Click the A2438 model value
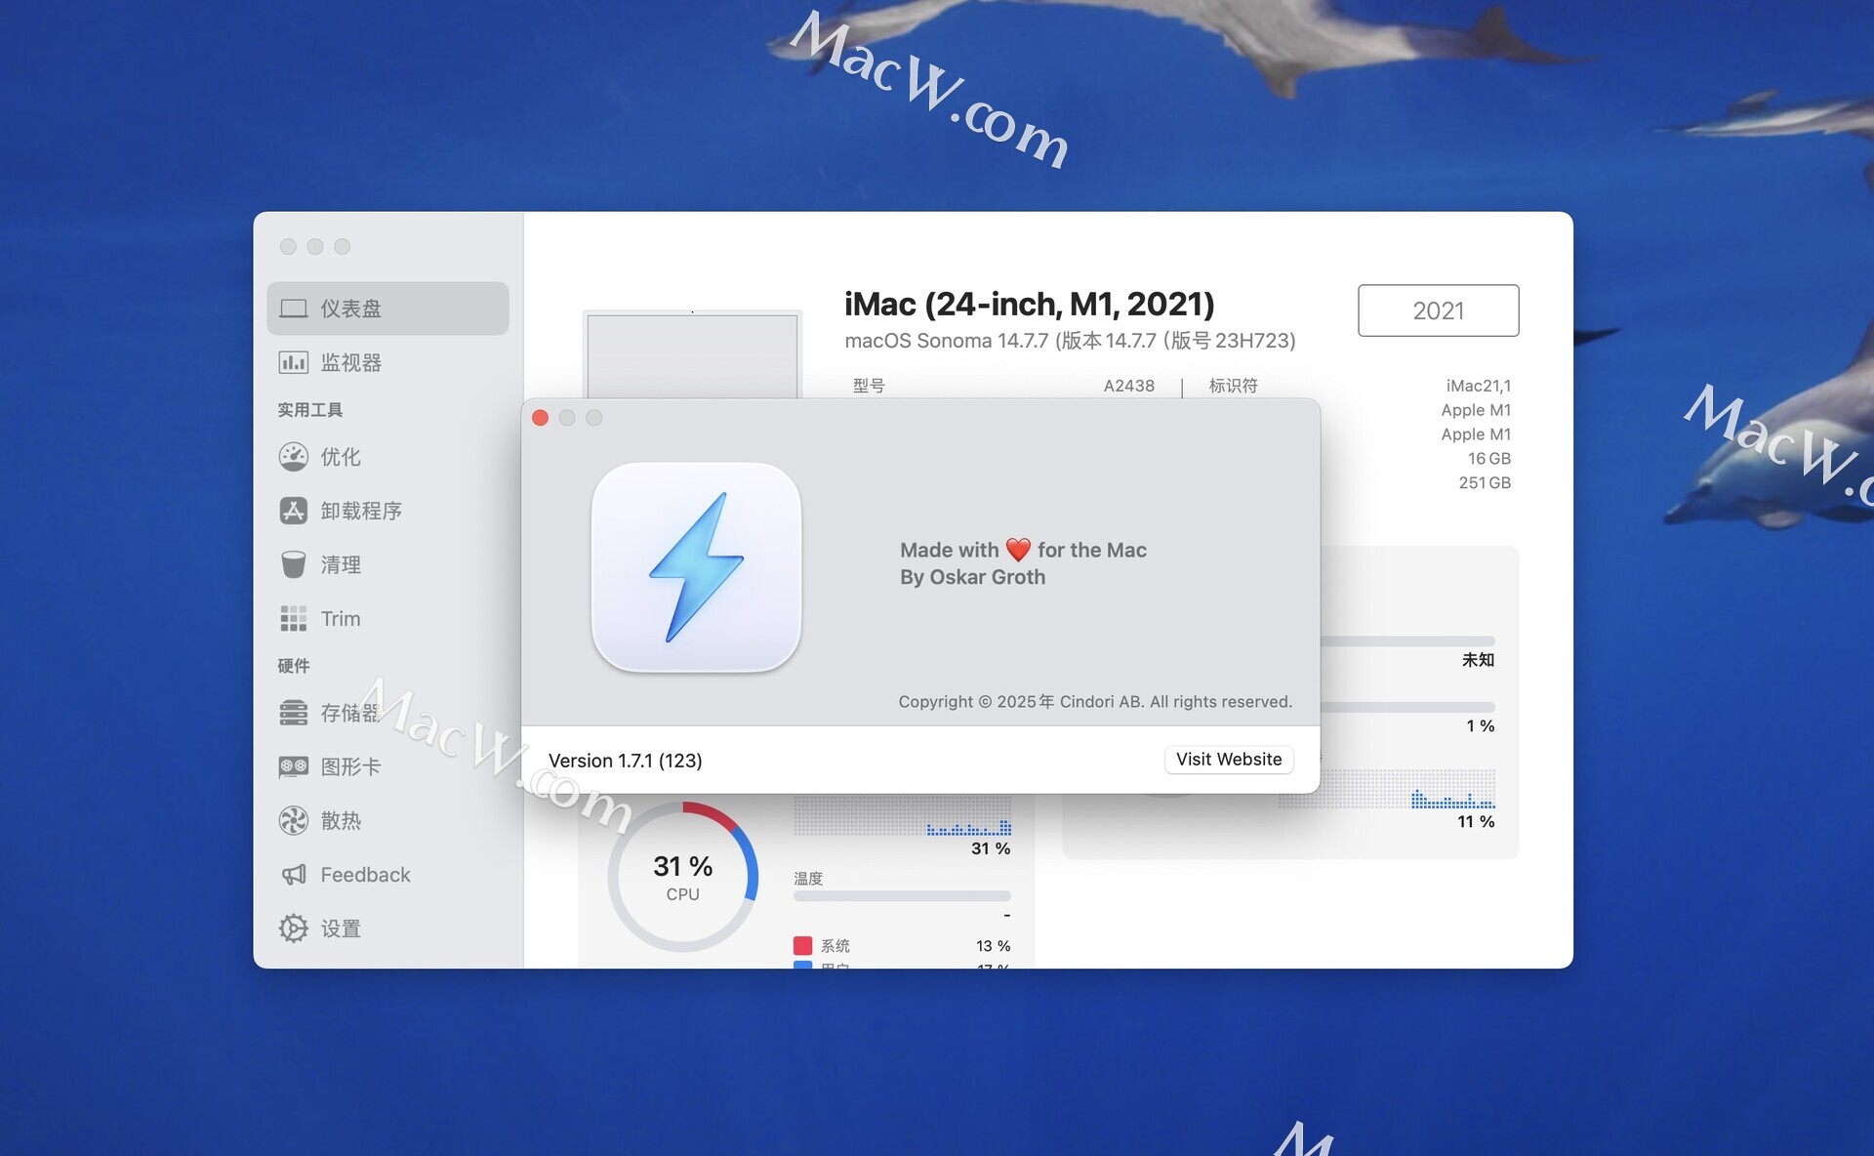This screenshot has width=1874, height=1156. coord(1128,386)
